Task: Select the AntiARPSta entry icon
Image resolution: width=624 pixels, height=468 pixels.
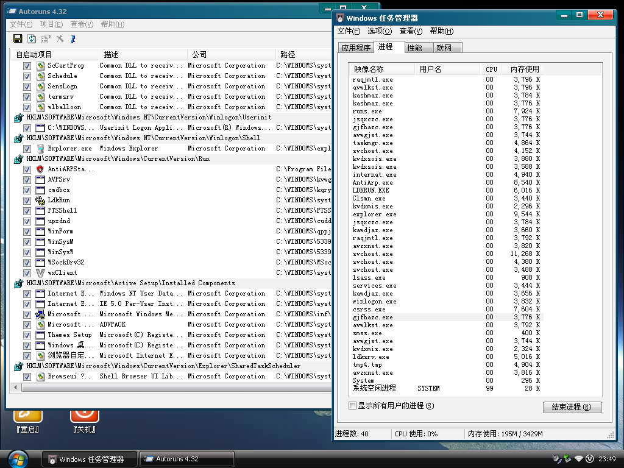Action: (40, 169)
